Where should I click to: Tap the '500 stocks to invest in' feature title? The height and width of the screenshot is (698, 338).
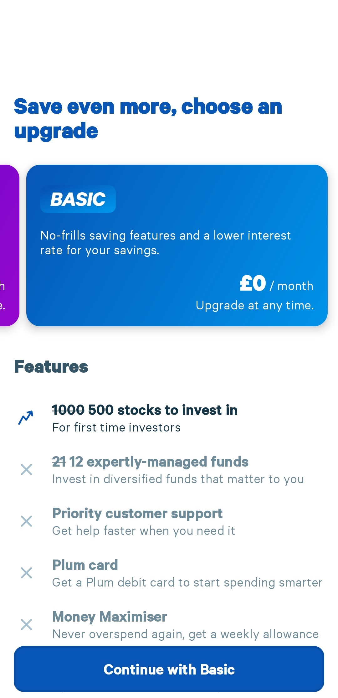(145, 410)
